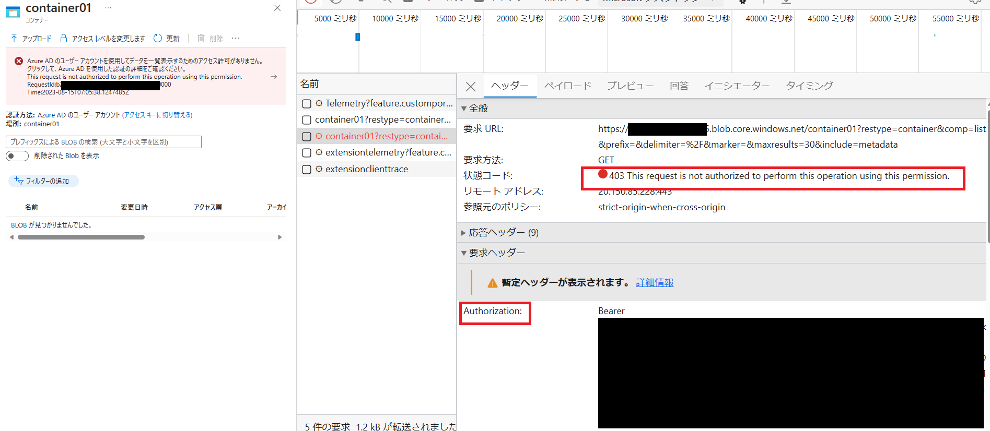Image resolution: width=990 pixels, height=431 pixels.
Task: Click the Bearer token value
Action: click(611, 311)
